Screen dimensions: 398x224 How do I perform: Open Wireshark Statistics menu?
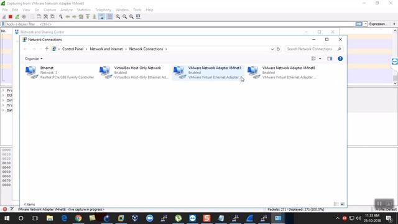tap(84, 10)
